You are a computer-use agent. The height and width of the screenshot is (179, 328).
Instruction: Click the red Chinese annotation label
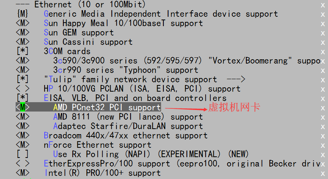234,107
